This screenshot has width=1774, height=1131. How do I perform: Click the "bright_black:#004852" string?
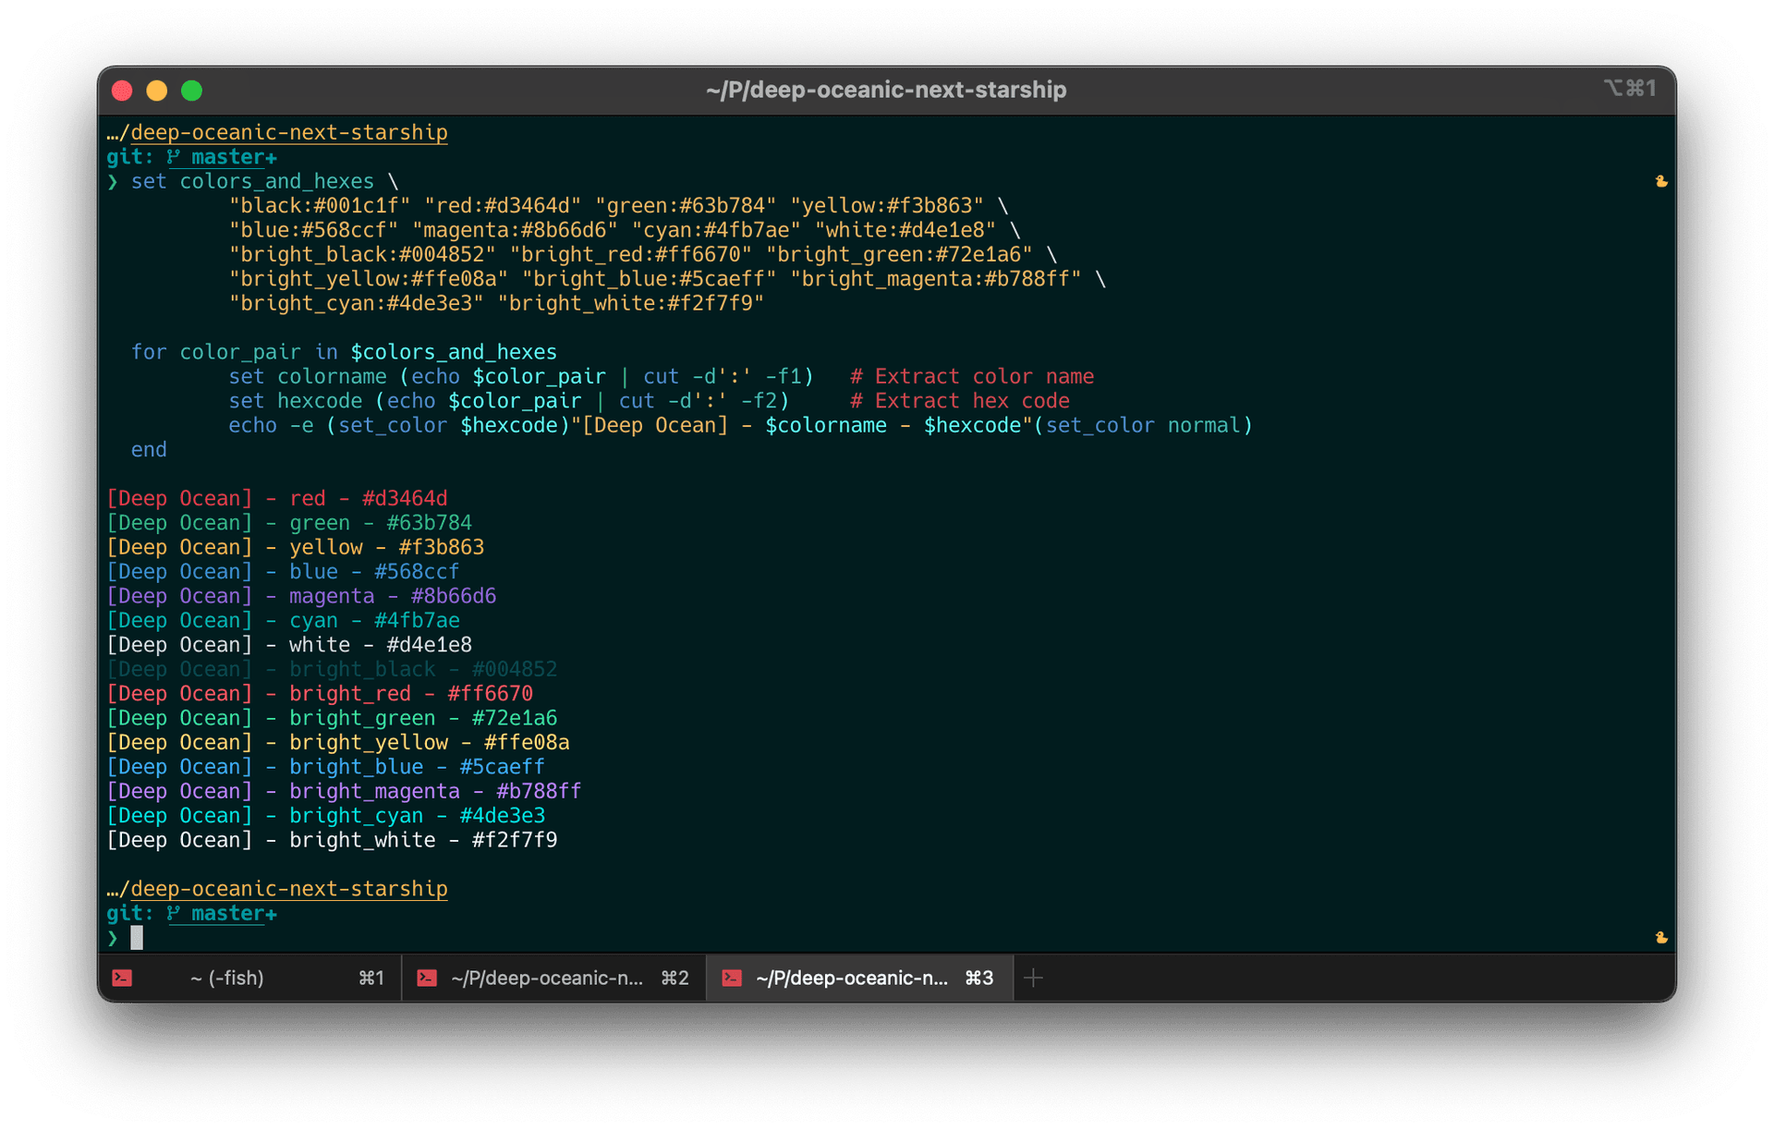pos(362,254)
